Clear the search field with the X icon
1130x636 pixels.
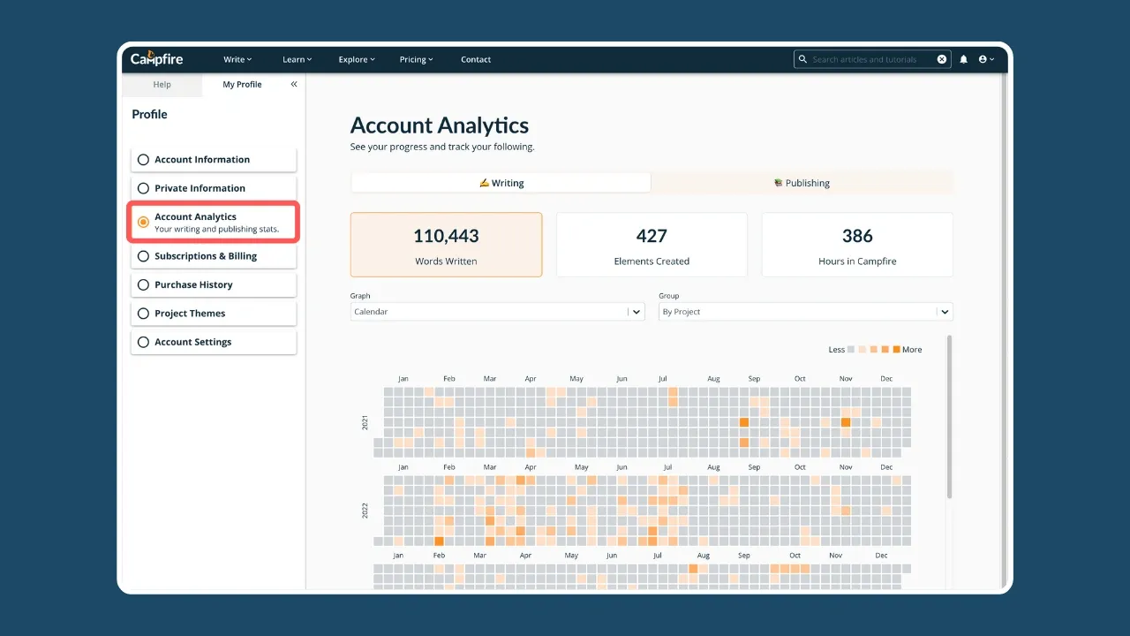coord(941,59)
